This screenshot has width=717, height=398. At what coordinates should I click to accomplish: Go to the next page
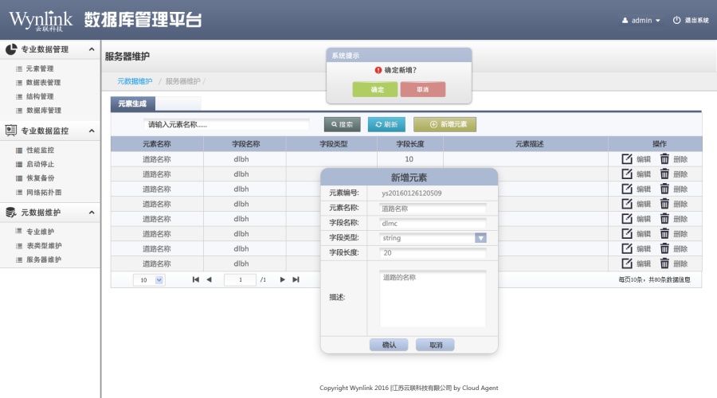coord(283,279)
